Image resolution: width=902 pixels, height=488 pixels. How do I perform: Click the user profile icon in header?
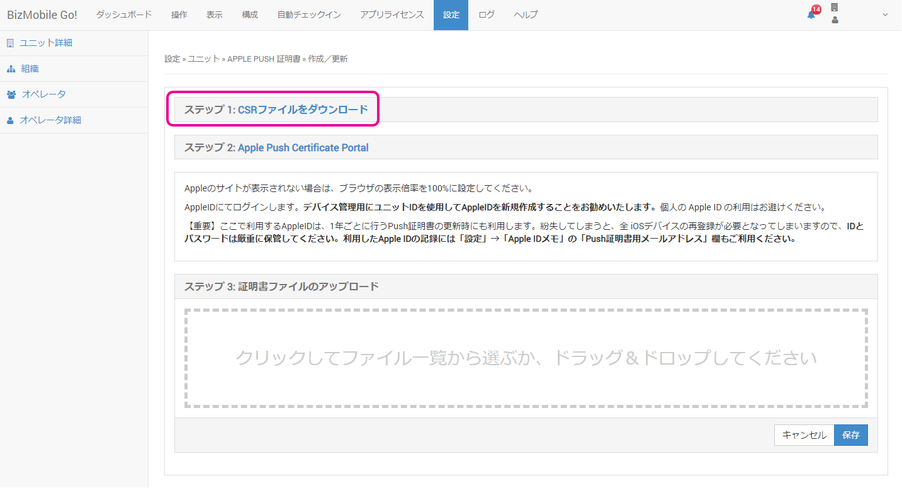[835, 20]
